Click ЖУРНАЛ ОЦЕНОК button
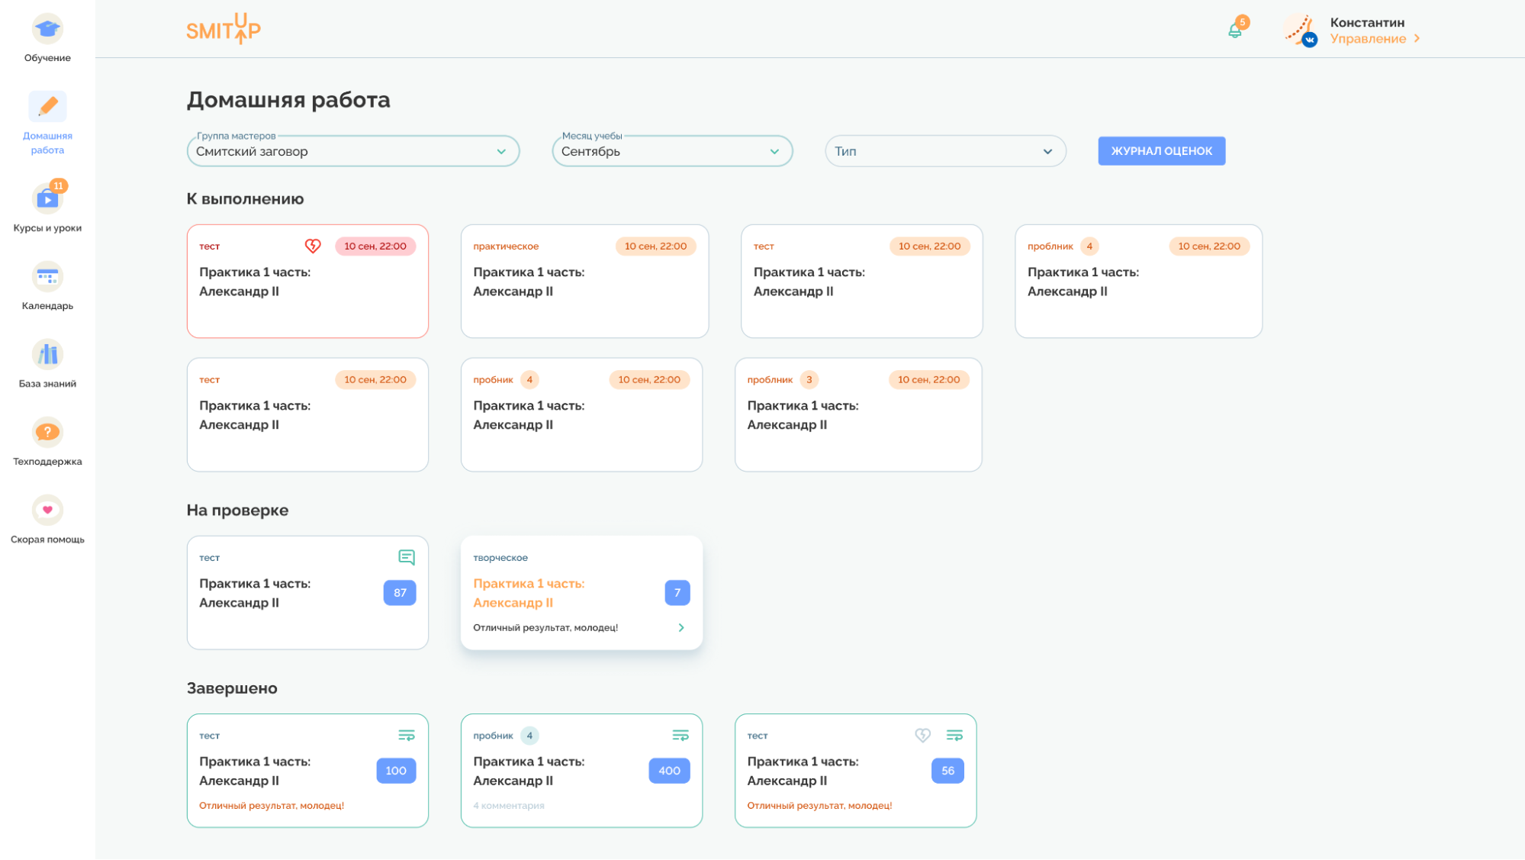1525x860 pixels. click(x=1161, y=151)
